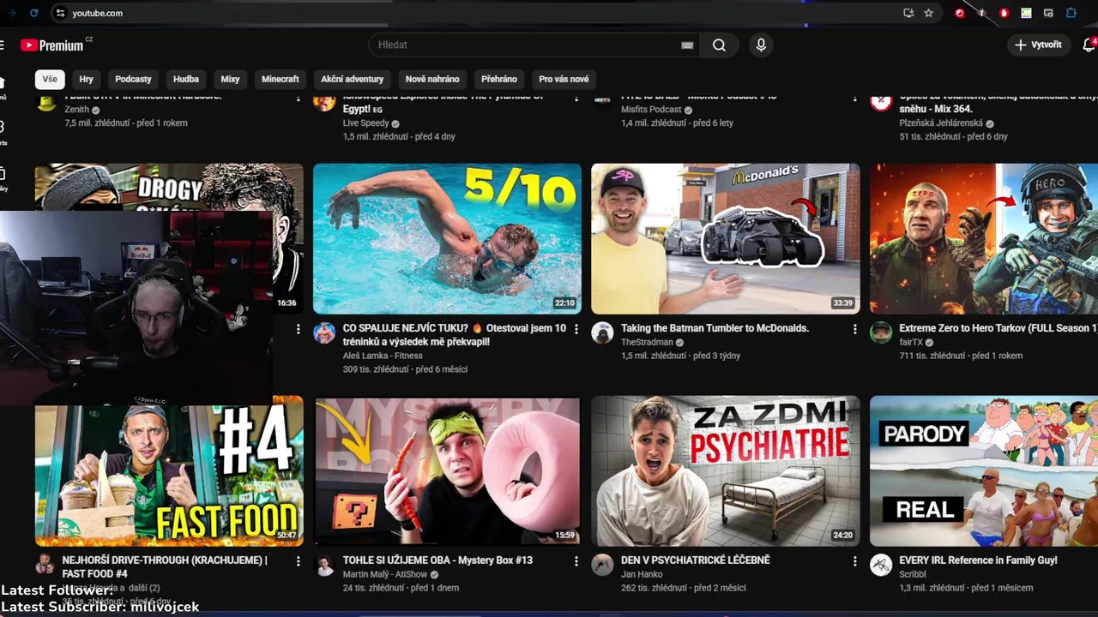Open options for Batman Tumbler video

click(854, 329)
